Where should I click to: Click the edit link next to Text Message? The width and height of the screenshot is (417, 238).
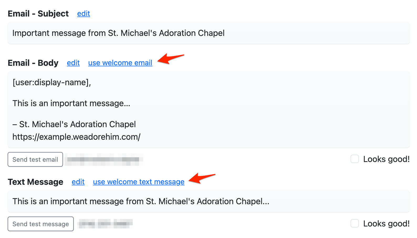tap(78, 182)
